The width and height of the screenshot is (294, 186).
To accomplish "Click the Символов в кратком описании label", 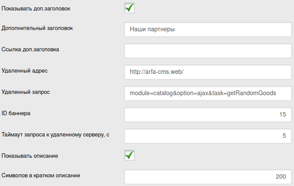I will click(41, 176).
